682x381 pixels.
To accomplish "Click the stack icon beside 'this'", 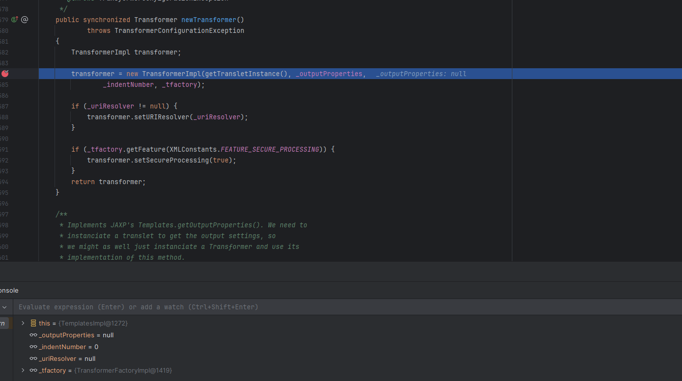I will (33, 323).
